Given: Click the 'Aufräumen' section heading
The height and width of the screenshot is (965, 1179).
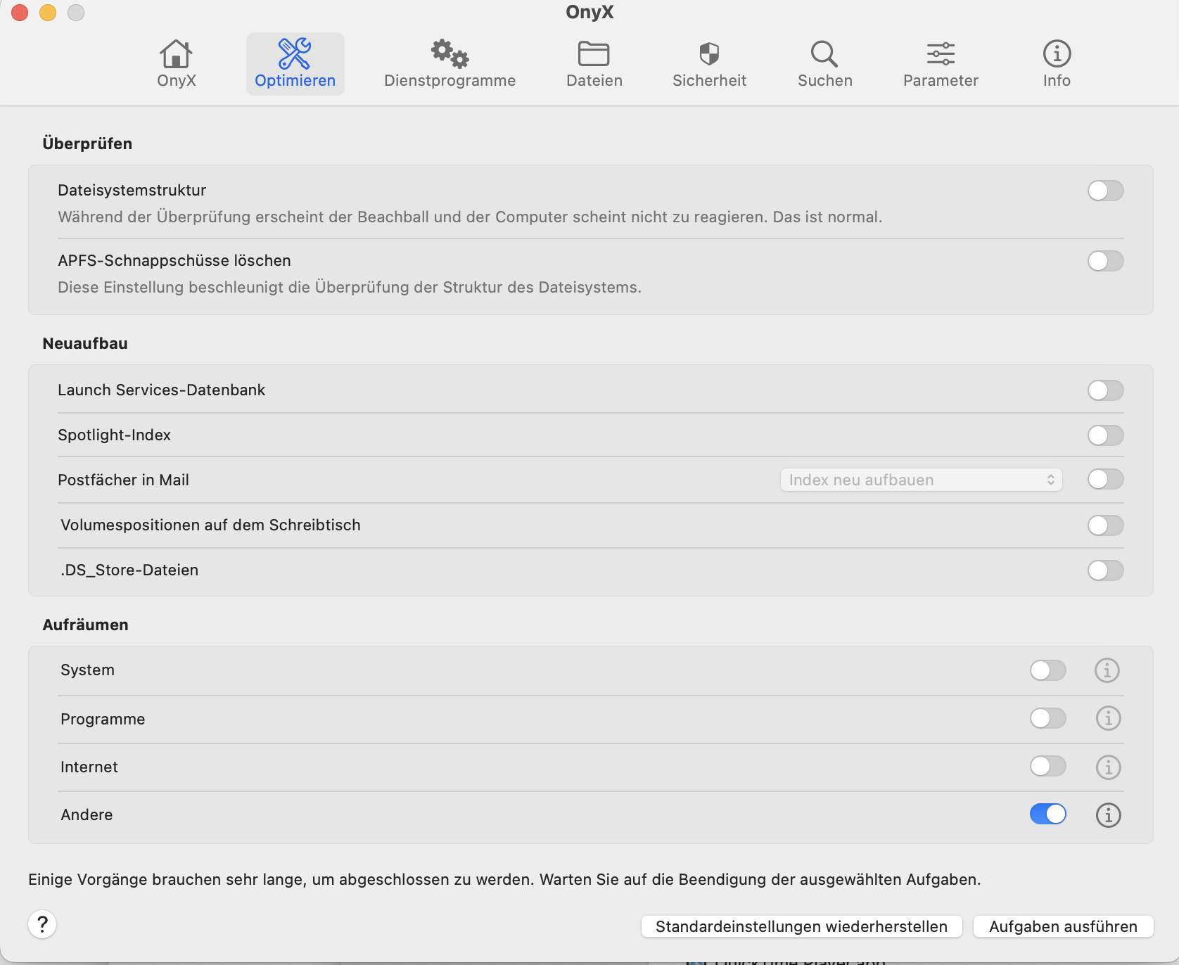Looking at the screenshot, I should pos(85,625).
